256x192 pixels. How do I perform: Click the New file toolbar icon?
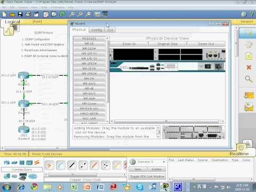pyautogui.click(x=4, y=14)
